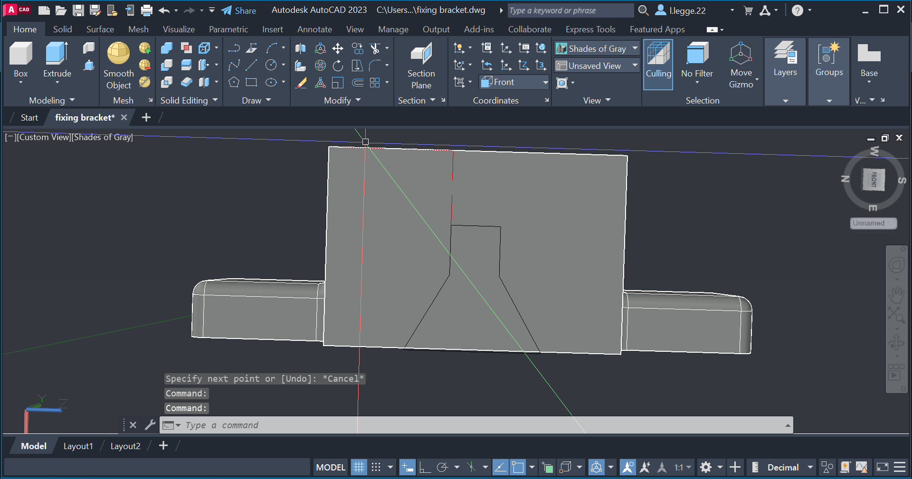The height and width of the screenshot is (479, 912).
Task: Toggle ortho mode in status bar
Action: pyautogui.click(x=425, y=467)
